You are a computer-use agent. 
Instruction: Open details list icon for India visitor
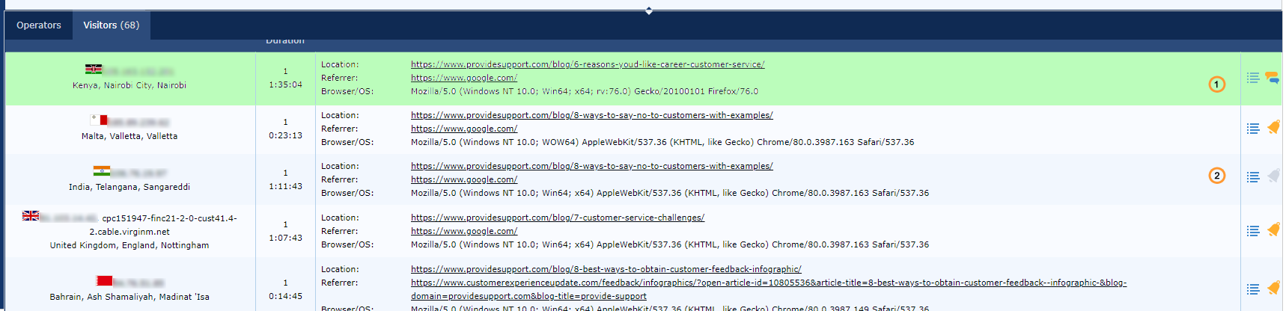[x=1253, y=177]
